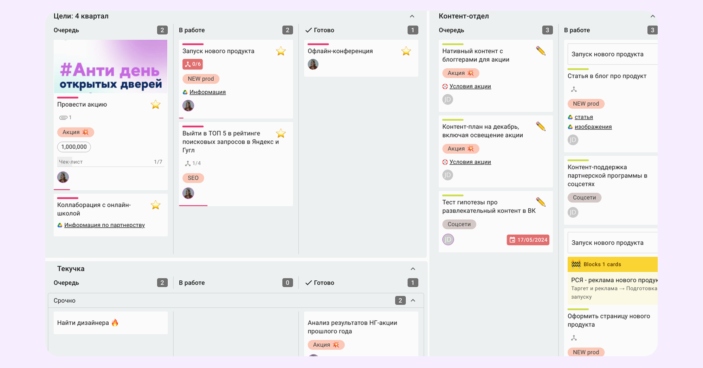Collapse the "Срочно" swimlane
703x368 pixels.
(413, 301)
